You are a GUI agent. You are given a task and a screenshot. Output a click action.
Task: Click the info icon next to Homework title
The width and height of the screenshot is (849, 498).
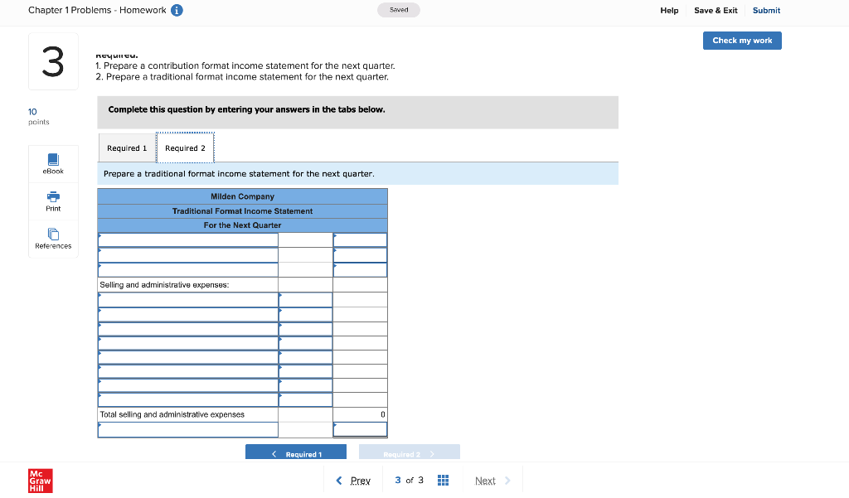pos(177,10)
